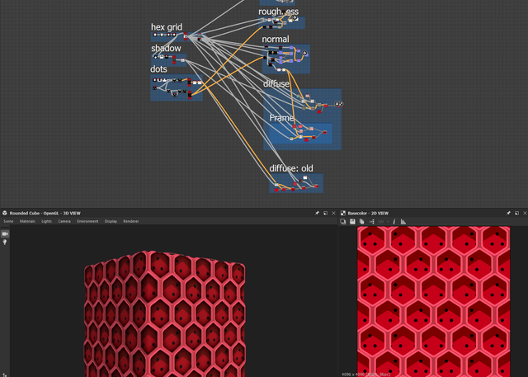Expand the Environment menu
The image size is (528, 377).
point(87,221)
